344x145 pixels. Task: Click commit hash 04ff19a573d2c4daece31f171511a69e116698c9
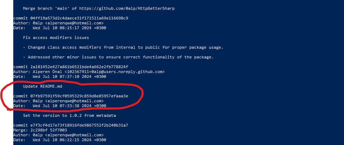79,18
